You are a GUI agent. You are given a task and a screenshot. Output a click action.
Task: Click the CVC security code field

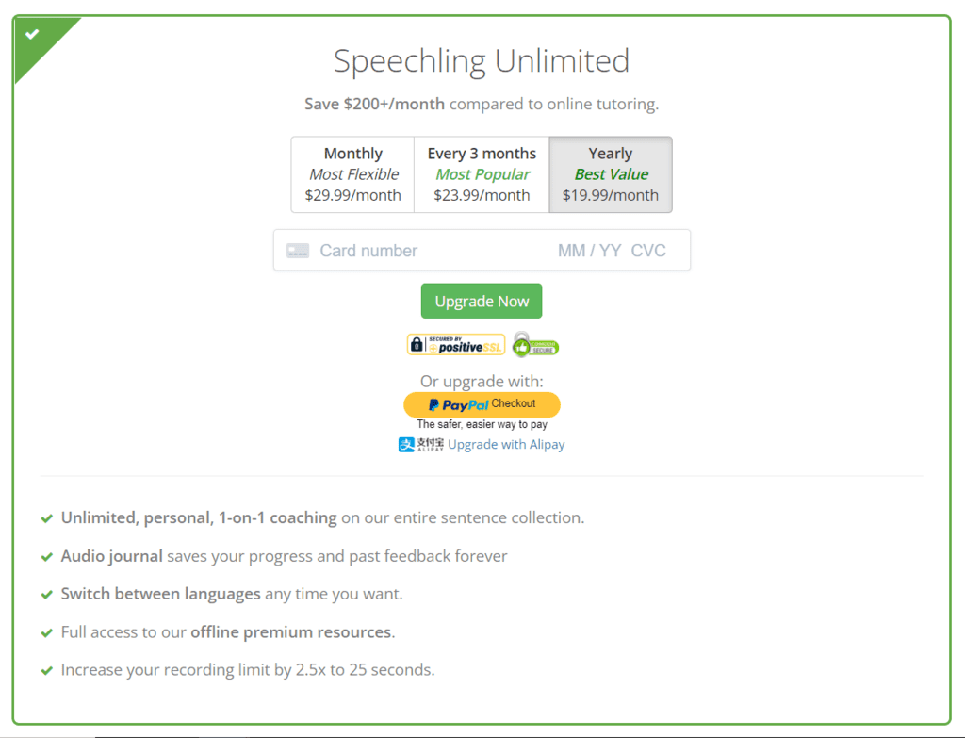[648, 251]
